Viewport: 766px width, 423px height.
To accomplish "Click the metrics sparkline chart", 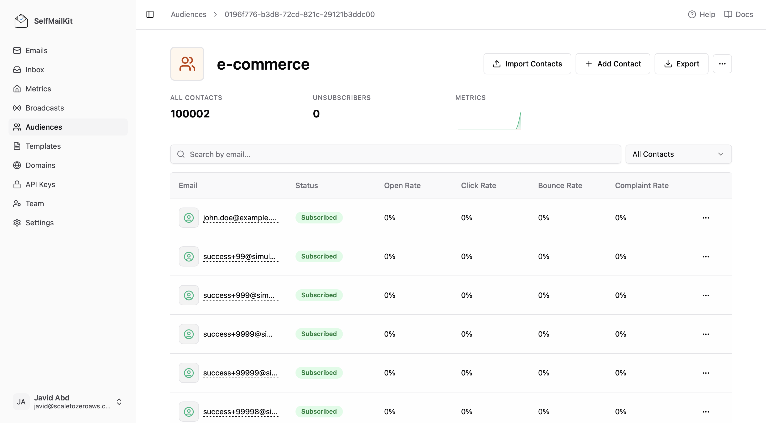I will (489, 121).
